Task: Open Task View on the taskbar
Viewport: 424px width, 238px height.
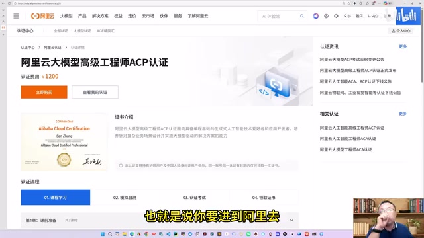Action: click(x=117, y=234)
